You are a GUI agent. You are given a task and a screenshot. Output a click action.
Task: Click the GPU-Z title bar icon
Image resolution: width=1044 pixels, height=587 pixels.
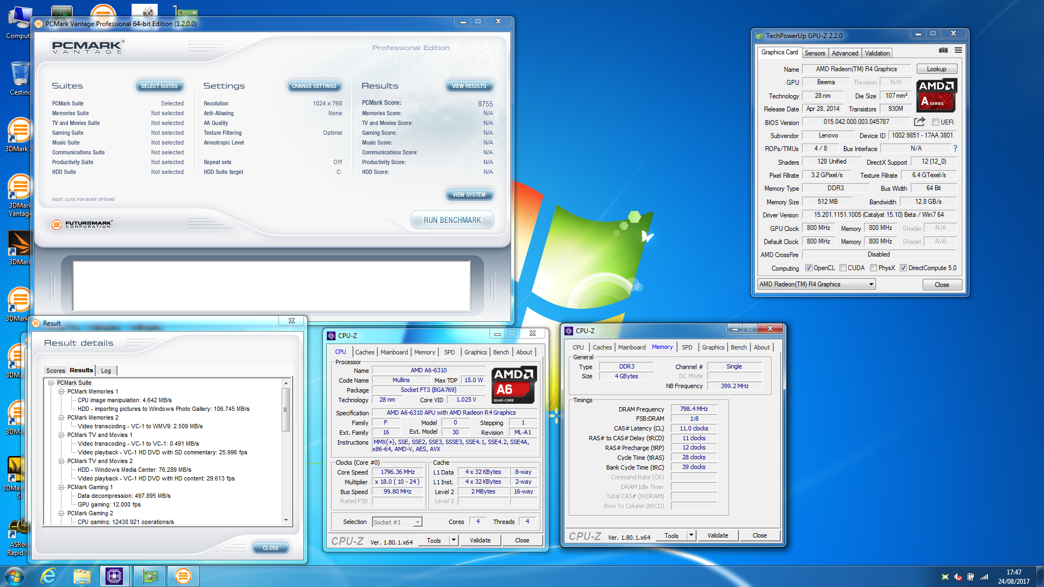(760, 36)
